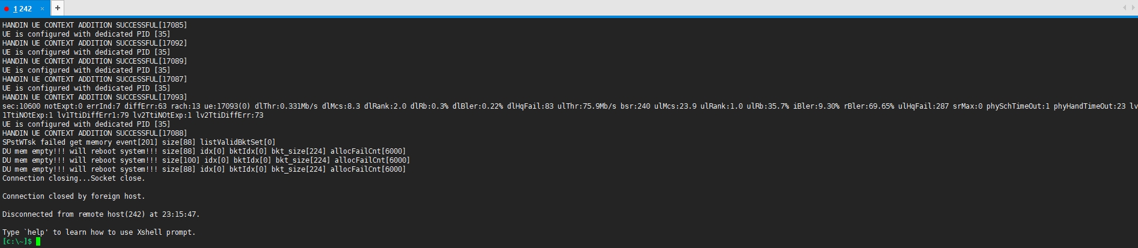Click the left tab-scroll arrow
Image resolution: width=1138 pixels, height=248 pixels.
point(1124,8)
